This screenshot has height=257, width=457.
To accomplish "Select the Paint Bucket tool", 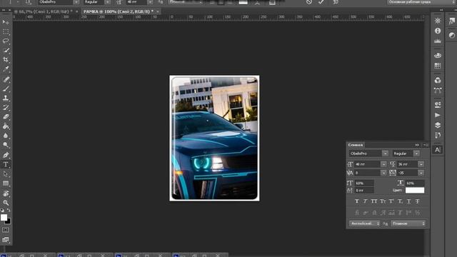I will [x=6, y=126].
